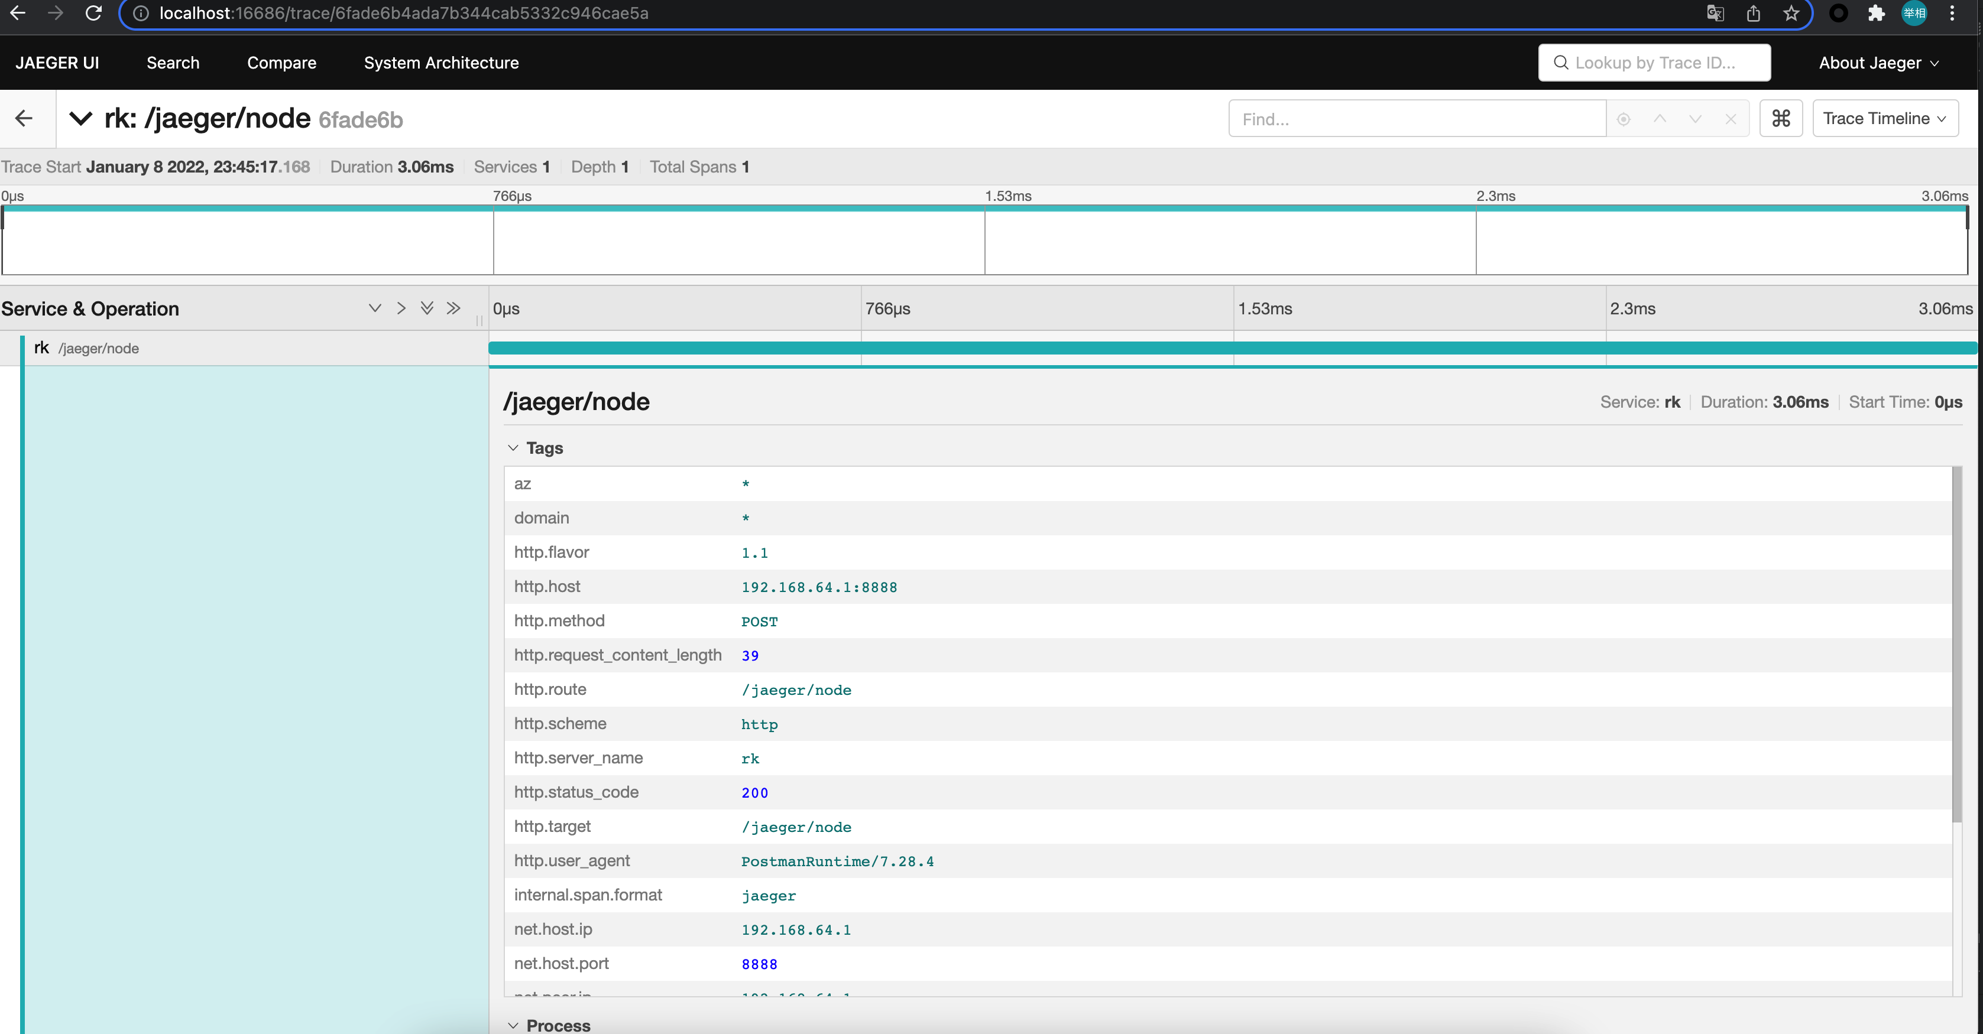This screenshot has height=1034, width=1983.
Task: Click the /jaeger/node span detail title
Action: click(576, 402)
